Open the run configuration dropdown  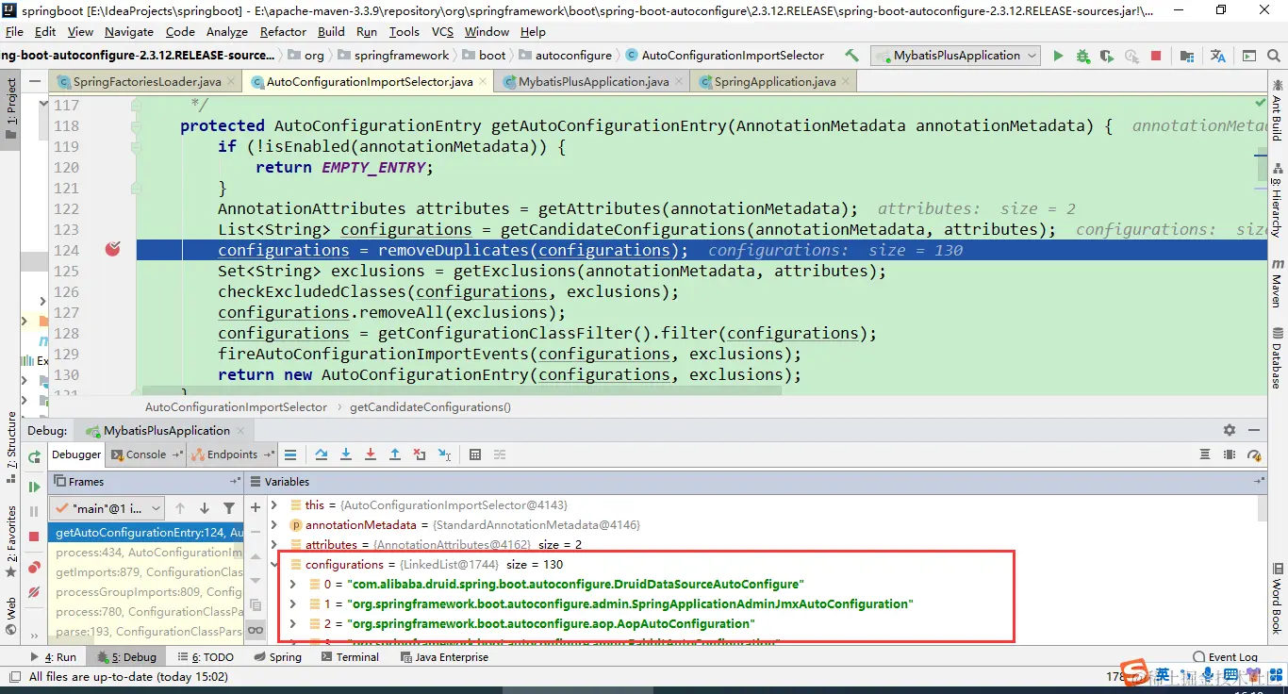(956, 56)
